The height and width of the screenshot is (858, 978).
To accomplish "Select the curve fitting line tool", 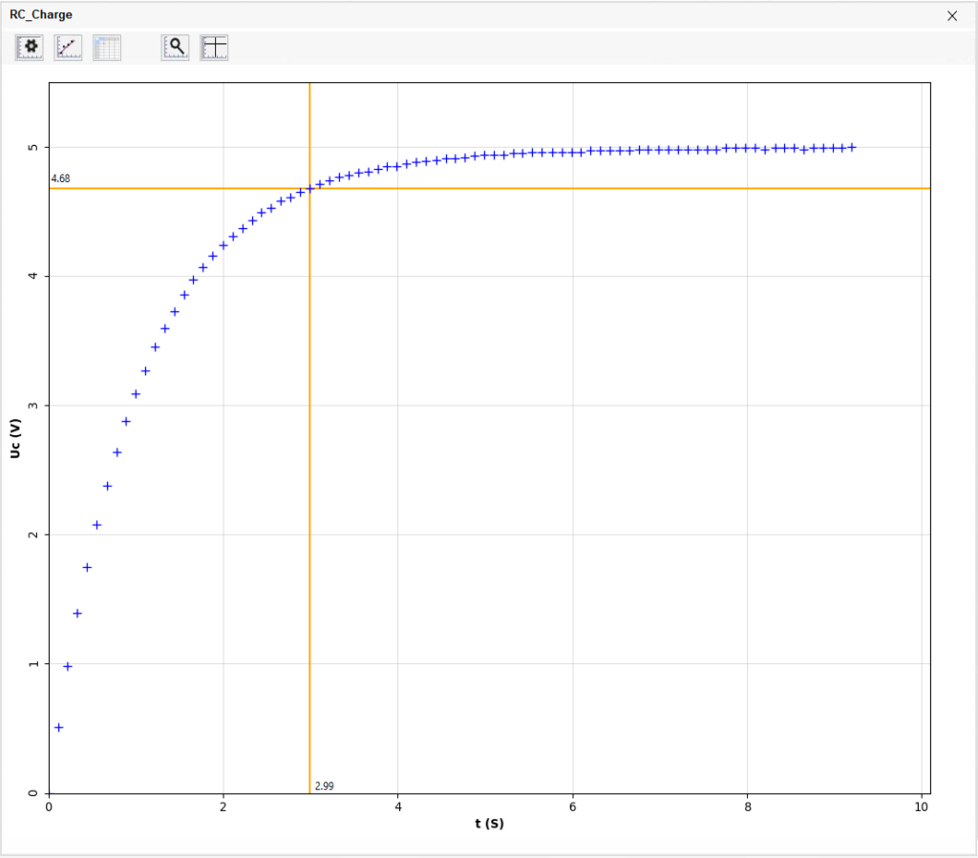I will [68, 47].
